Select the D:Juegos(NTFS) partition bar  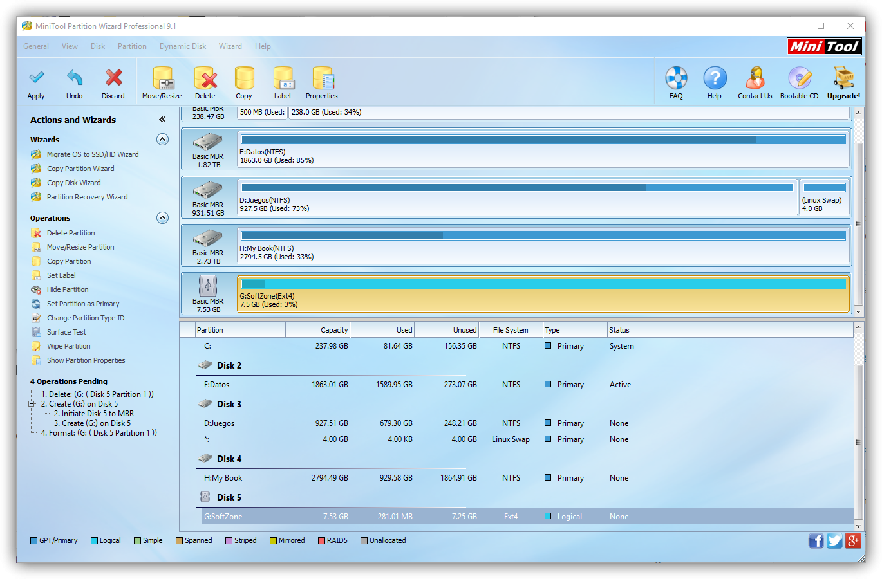pos(518,198)
